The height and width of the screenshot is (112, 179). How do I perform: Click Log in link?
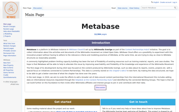(x=175, y=2)
